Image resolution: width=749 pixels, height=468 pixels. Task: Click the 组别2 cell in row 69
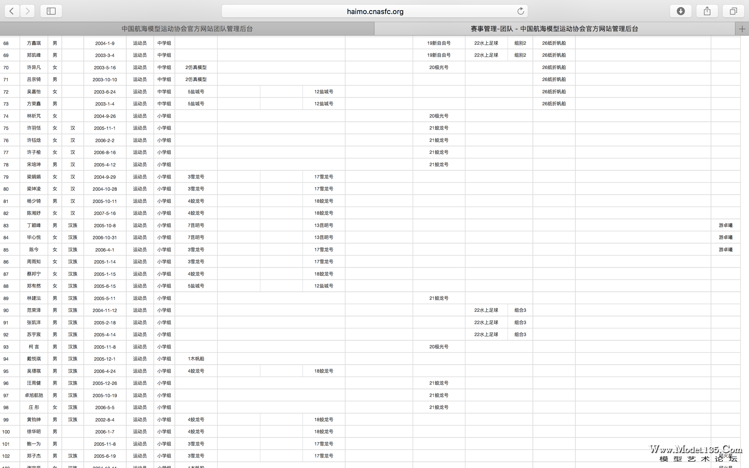[x=520, y=55]
